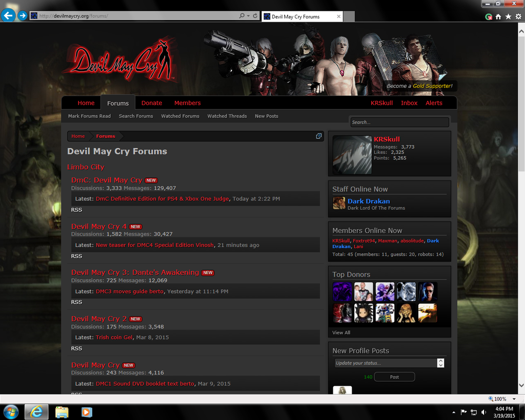
Task: Click the Post status button
Action: [394, 377]
